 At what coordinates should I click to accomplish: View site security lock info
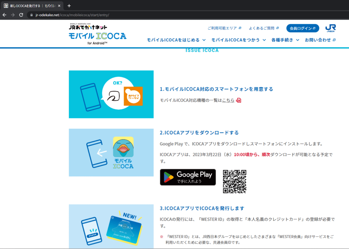(31, 15)
